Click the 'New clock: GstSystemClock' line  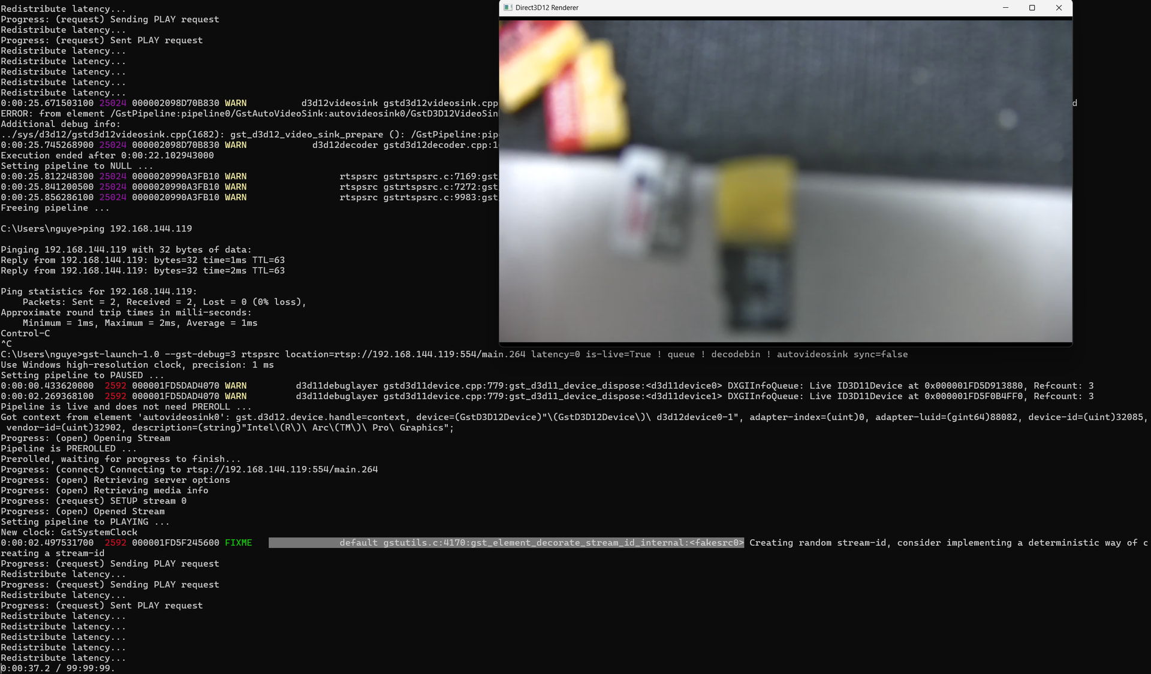69,533
